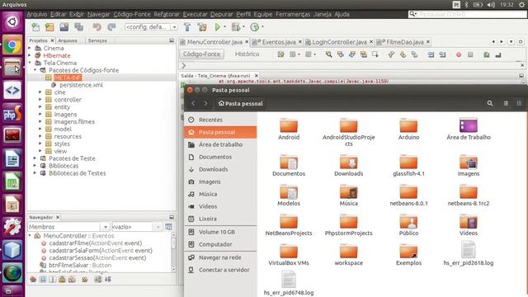Go back in file manager
The width and height of the screenshot is (528, 297).
pos(193,103)
